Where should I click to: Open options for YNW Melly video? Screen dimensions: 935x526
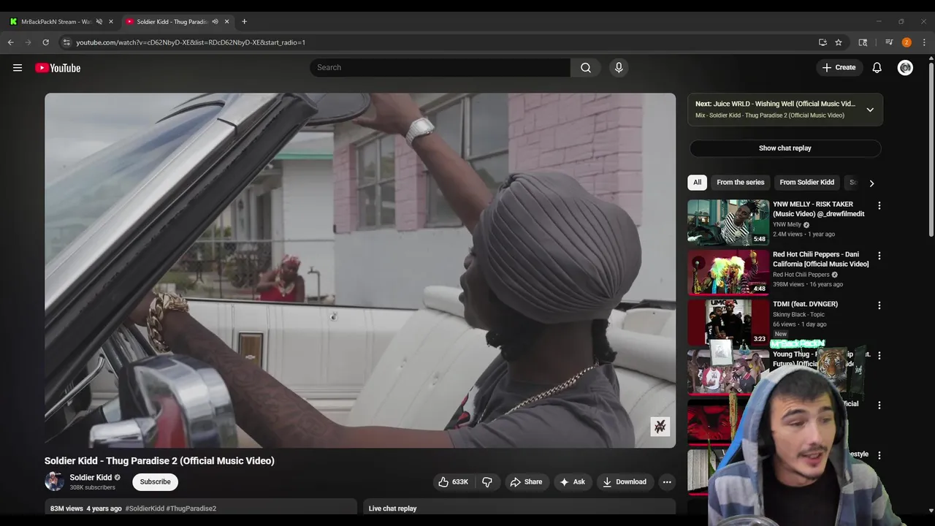[879, 206]
